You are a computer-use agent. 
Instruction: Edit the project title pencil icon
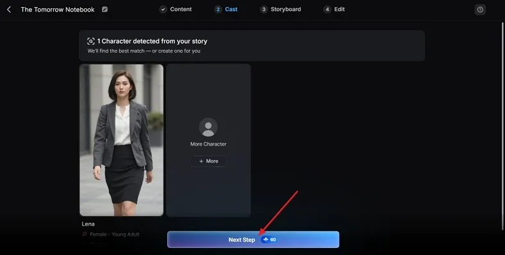pos(104,10)
